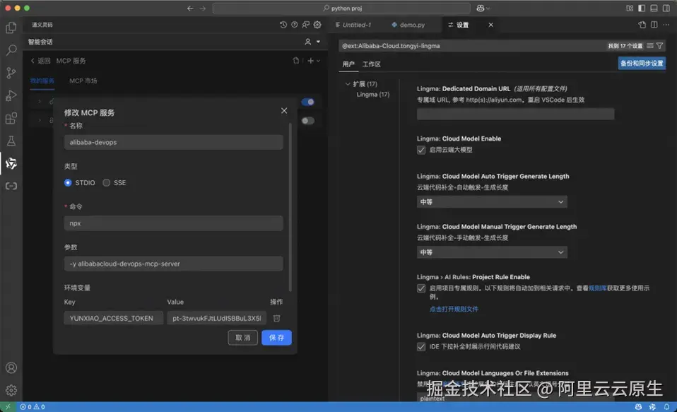Toggle primary sidebar layout icon

click(x=642, y=8)
